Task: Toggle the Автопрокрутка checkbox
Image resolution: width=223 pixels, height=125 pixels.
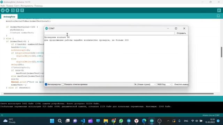Action: pos(46,84)
